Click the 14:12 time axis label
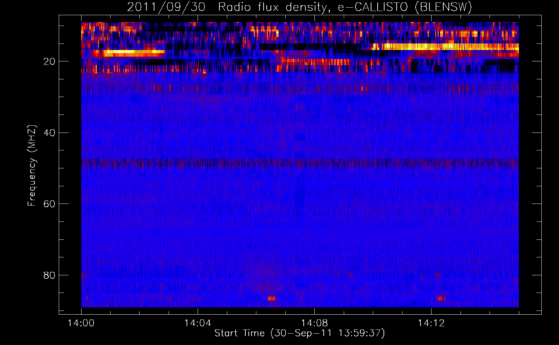 431,323
